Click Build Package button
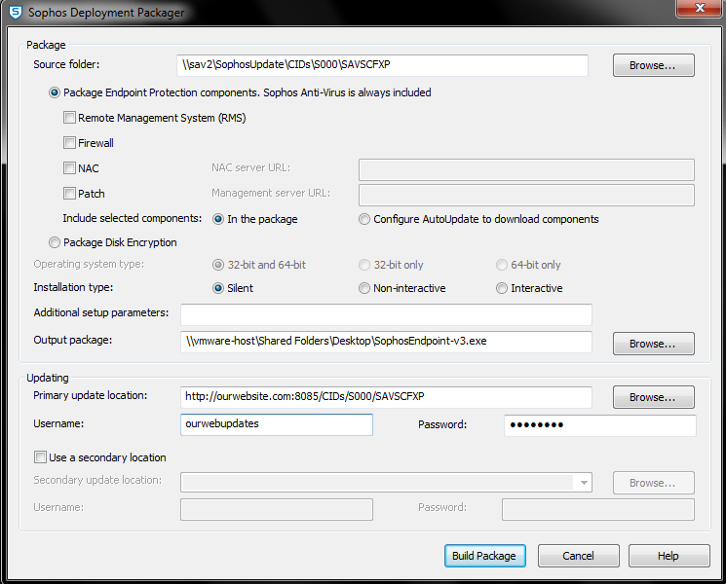Image resolution: width=726 pixels, height=584 pixels. (484, 556)
